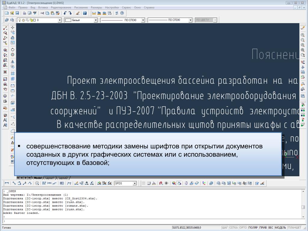This screenshot has width=308, height=231.
Task: Open the Вставка menu
Action: pyautogui.click(x=43, y=8)
